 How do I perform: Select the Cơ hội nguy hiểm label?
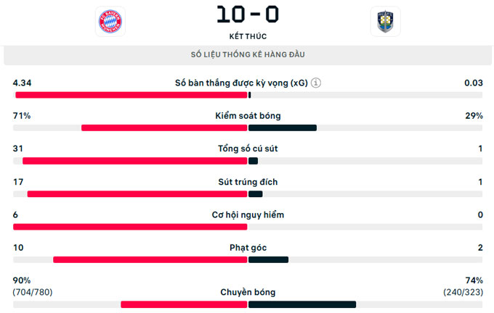tap(248, 215)
